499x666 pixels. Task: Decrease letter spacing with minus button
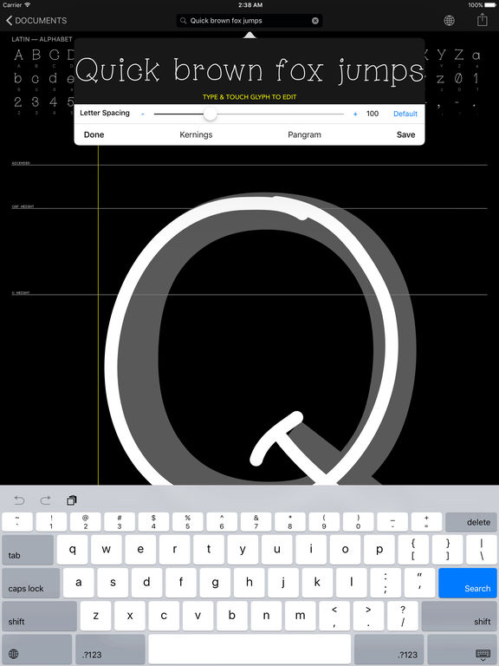tap(143, 114)
